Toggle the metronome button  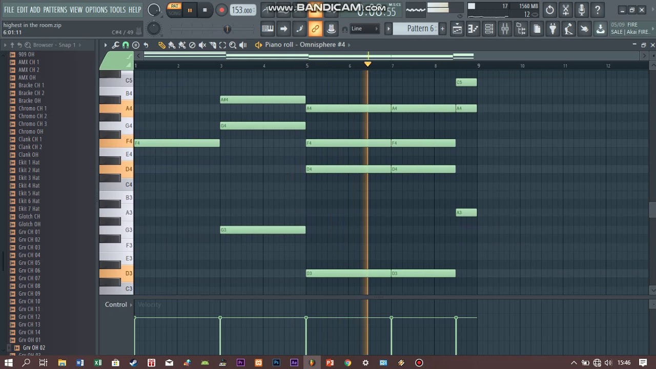pyautogui.click(x=268, y=10)
